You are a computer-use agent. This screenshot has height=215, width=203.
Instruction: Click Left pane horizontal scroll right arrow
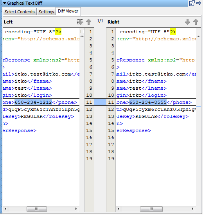pos(76,209)
